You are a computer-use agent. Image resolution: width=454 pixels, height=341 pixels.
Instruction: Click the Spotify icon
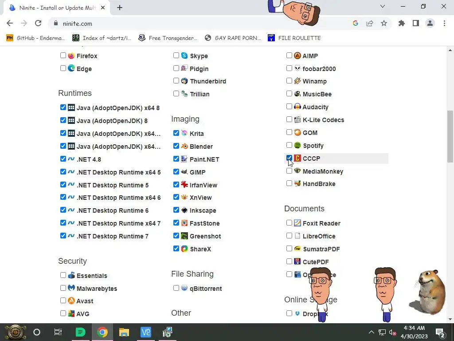tap(297, 145)
